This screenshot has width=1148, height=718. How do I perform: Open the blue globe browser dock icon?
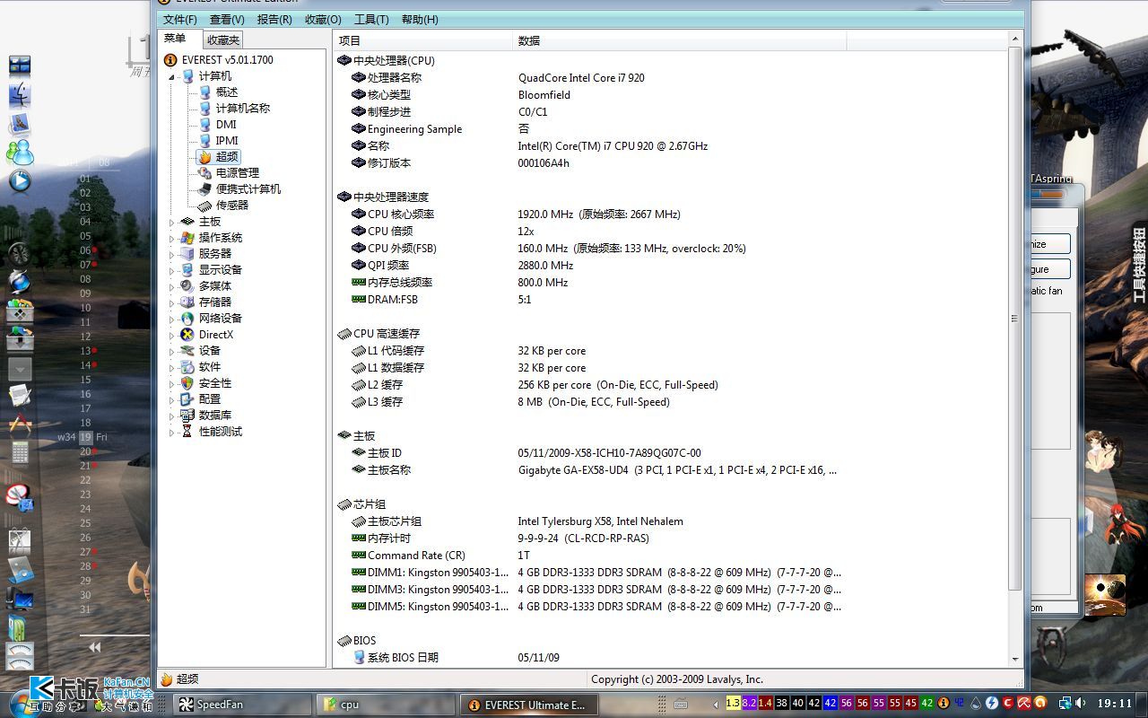(20, 281)
